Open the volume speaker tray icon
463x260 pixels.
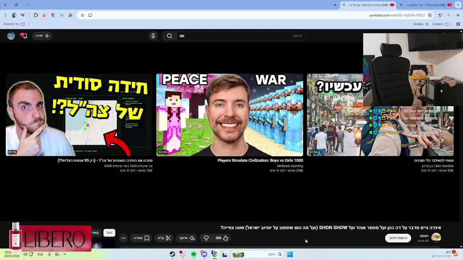tap(25, 254)
